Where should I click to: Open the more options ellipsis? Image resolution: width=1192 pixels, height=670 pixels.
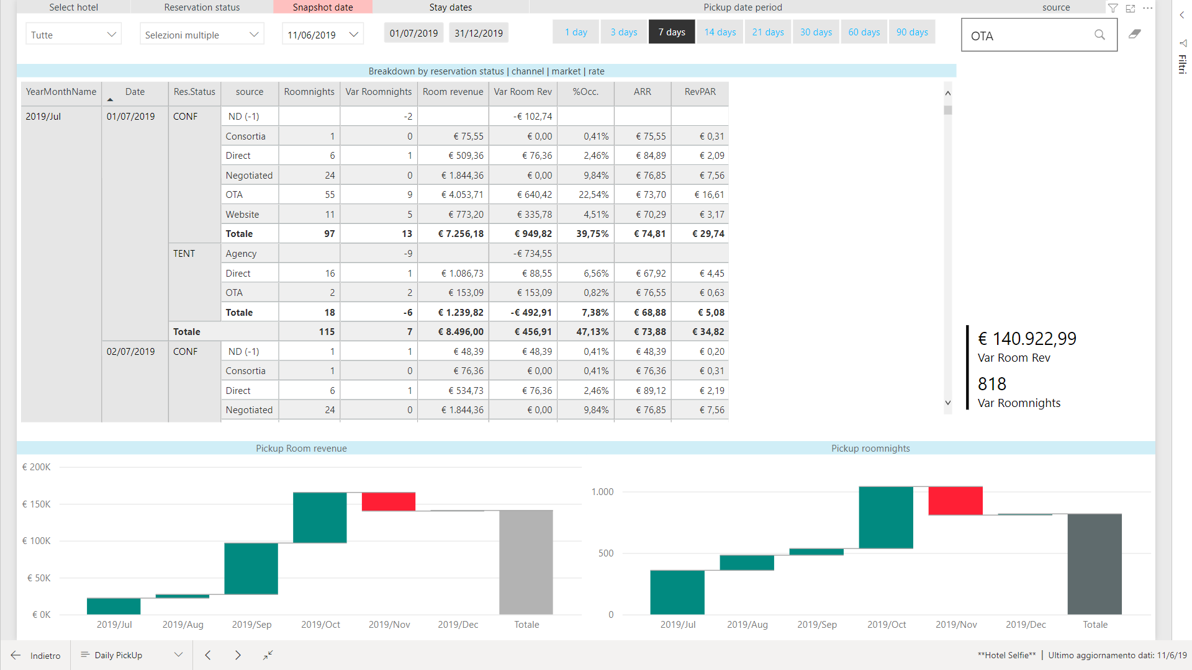coord(1148,8)
